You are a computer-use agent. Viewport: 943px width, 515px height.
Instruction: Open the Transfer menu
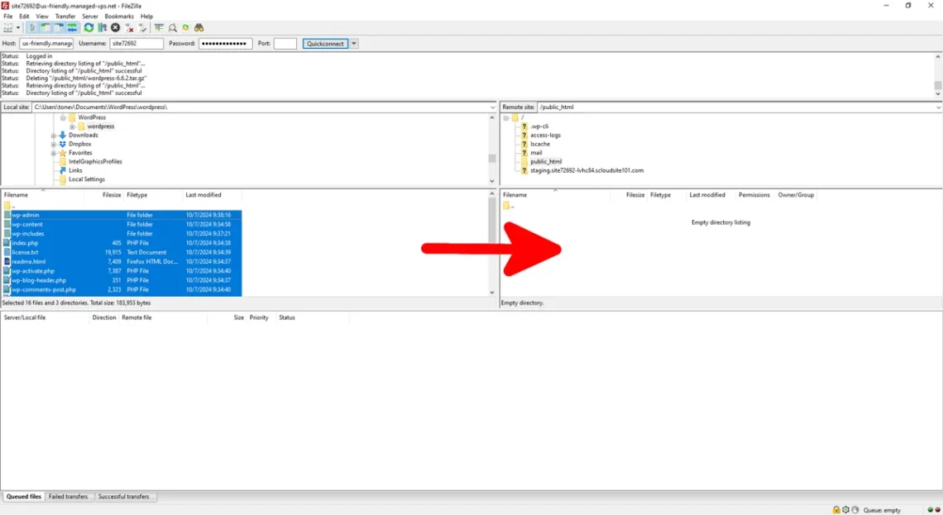click(65, 17)
